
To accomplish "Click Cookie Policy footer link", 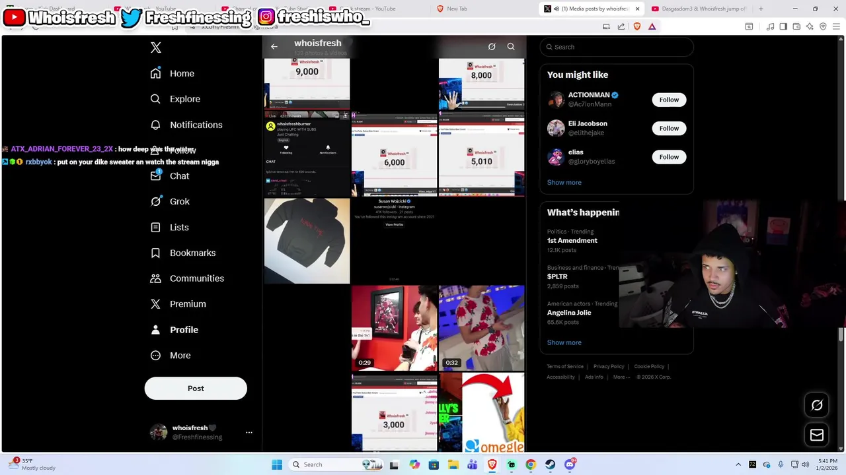I will pos(649,367).
